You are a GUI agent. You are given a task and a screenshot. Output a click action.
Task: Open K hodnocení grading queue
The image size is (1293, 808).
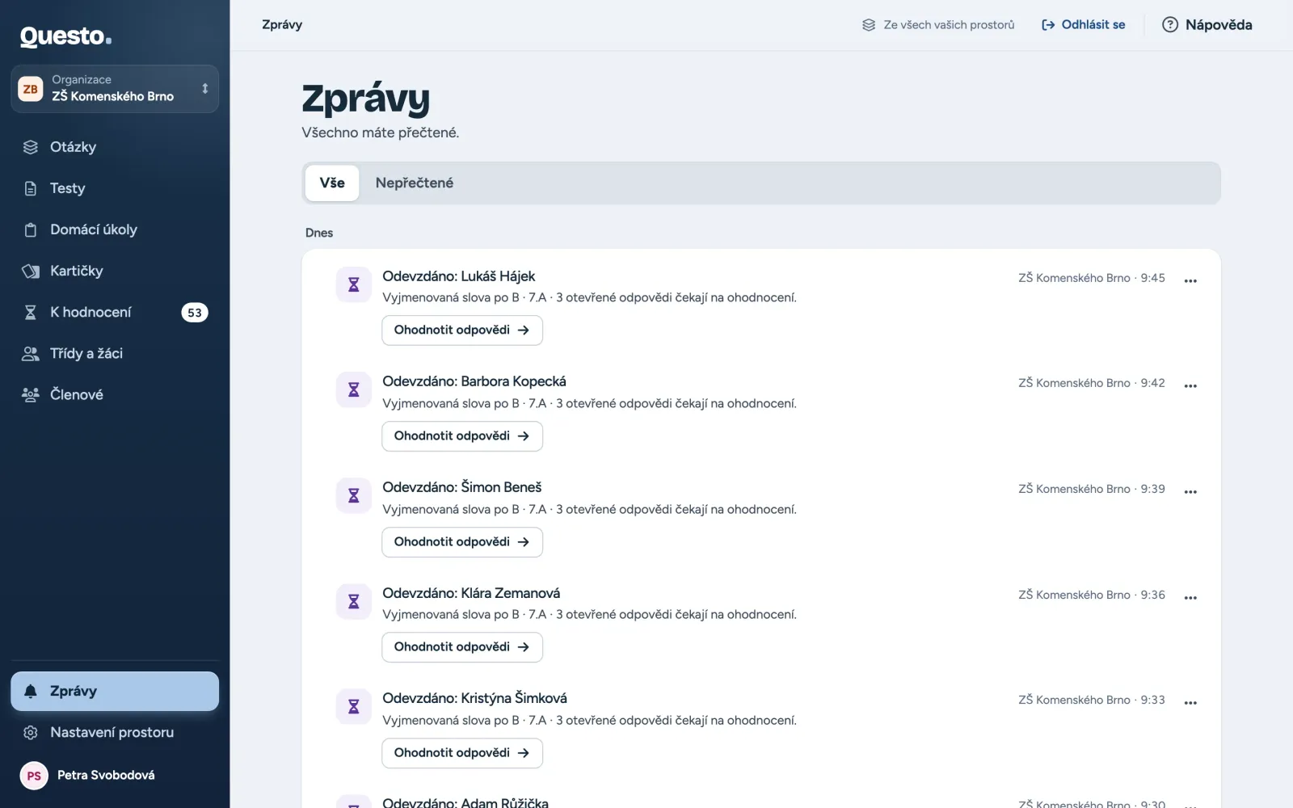coord(115,312)
